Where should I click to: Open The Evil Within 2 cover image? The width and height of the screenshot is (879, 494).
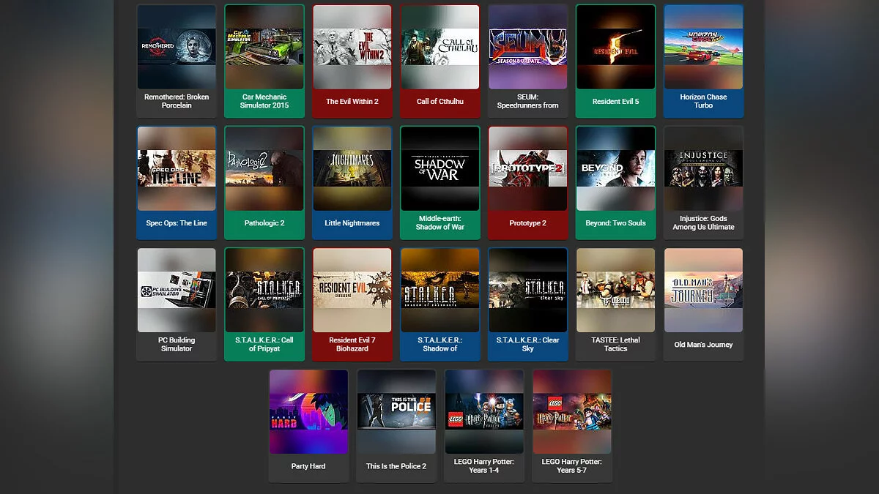click(x=352, y=47)
